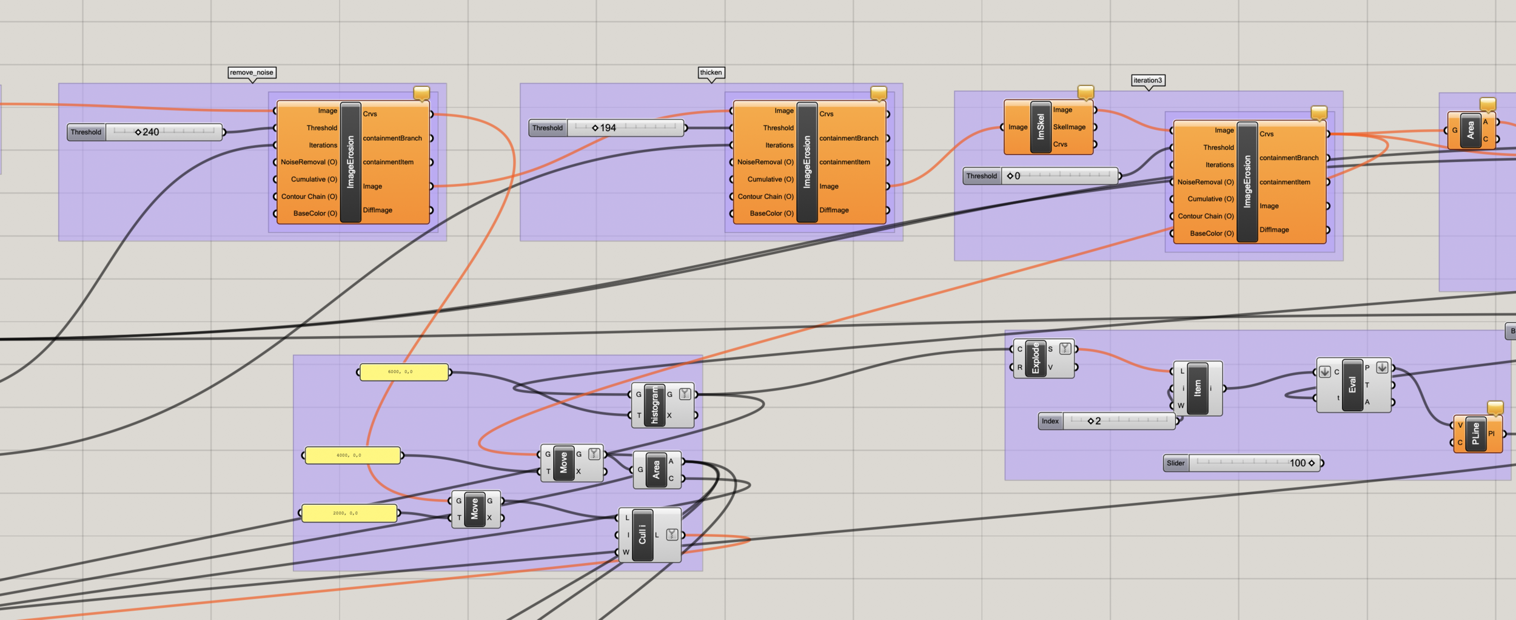The height and width of the screenshot is (620, 1516).
Task: Open warning balloon on remove_noise ImageErosion component
Action: 421,93
